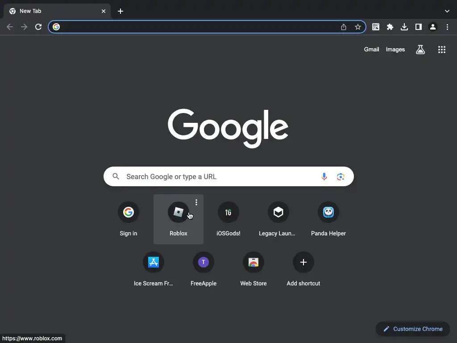The width and height of the screenshot is (457, 343).
Task: Open the Downloads tray icon
Action: pos(404,27)
